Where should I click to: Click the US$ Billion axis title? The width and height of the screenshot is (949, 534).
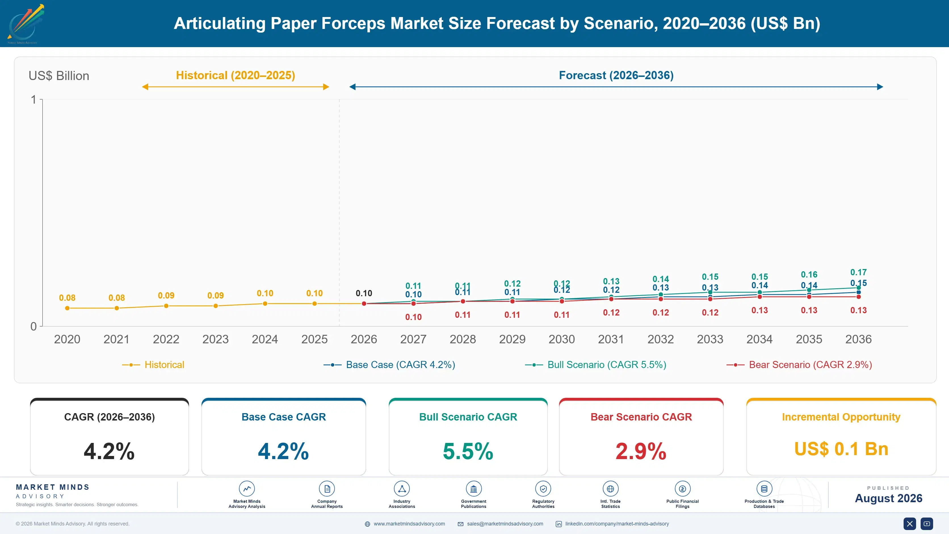59,76
